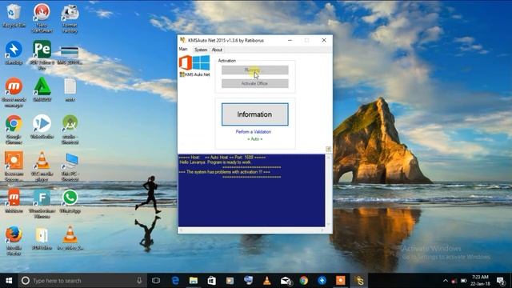Click the small icon above the log scrollbar

point(328,150)
